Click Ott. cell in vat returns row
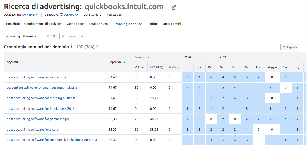This screenshot has height=145, width=307. 187,77
